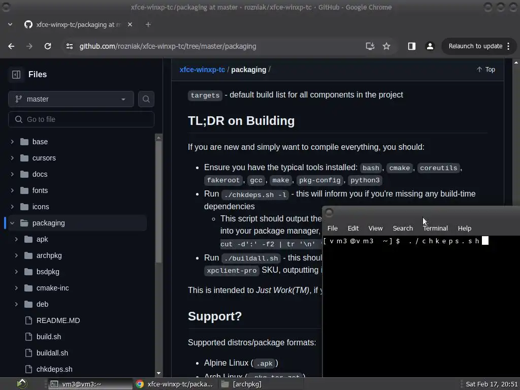The height and width of the screenshot is (390, 520).
Task: Open site information icon in address bar
Action: (69, 46)
